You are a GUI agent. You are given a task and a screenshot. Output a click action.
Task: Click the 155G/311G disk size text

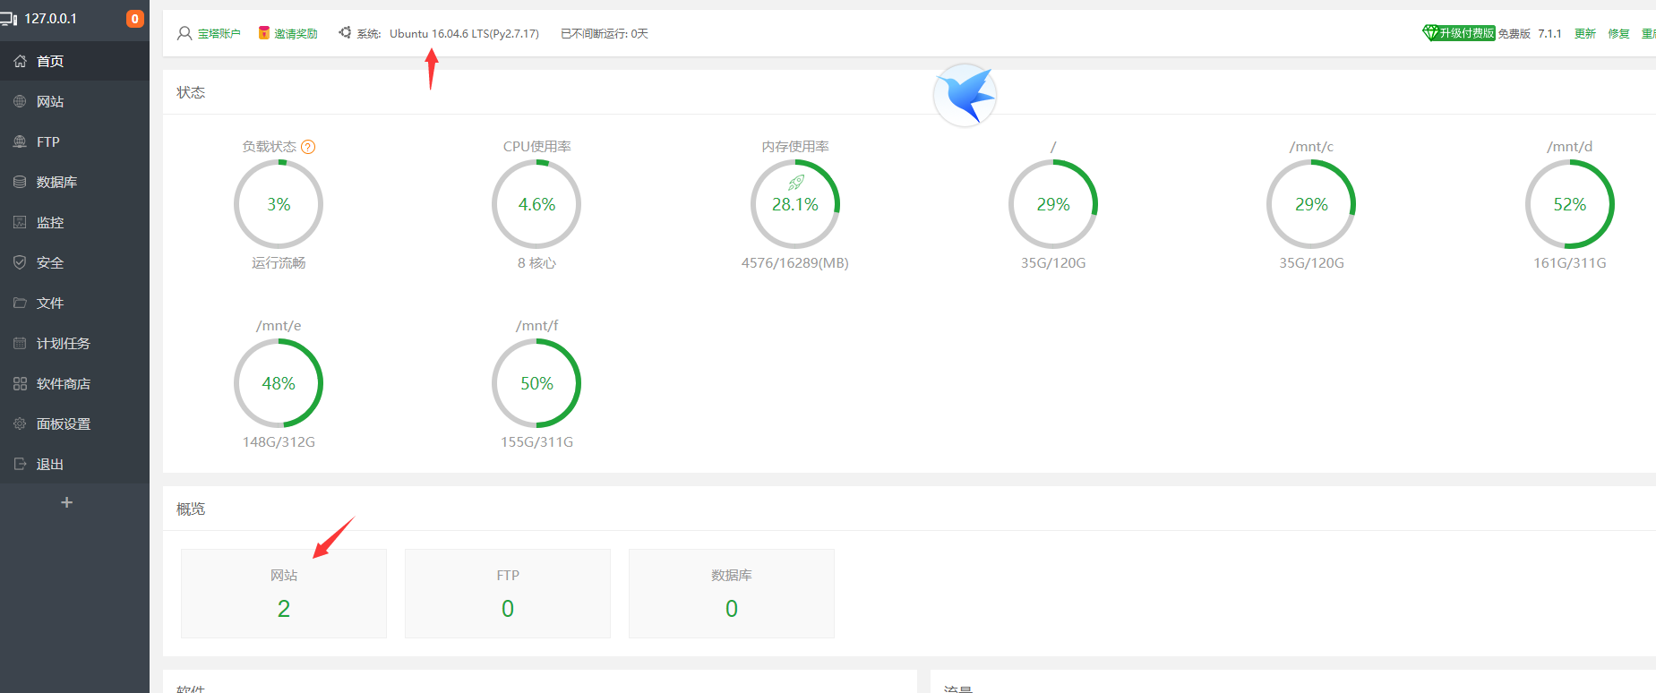[x=536, y=442]
